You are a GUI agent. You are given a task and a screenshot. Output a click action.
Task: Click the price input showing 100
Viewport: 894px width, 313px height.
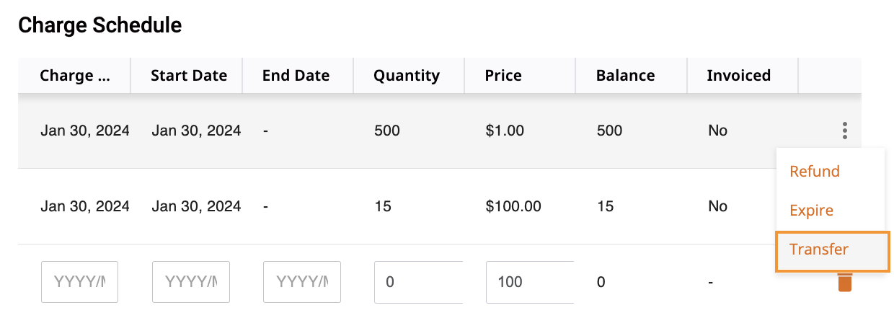click(x=529, y=282)
